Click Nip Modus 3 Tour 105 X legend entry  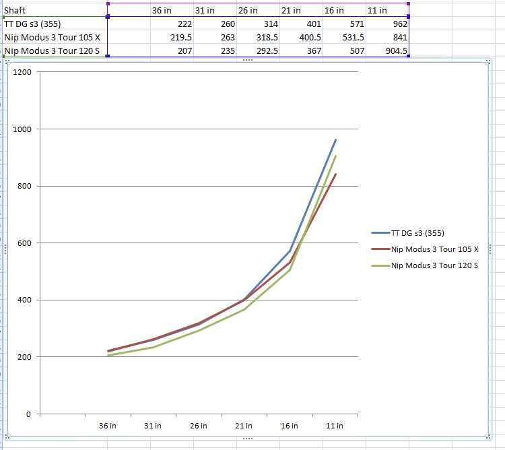click(x=425, y=249)
